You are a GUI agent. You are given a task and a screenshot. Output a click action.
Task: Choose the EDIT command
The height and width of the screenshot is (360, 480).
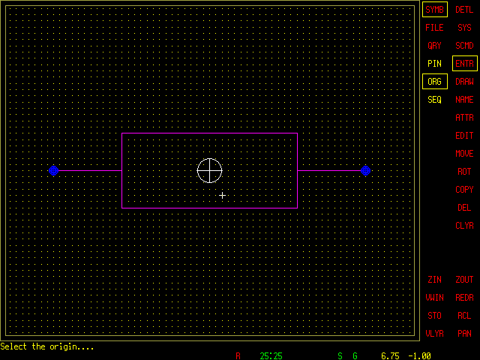tap(464, 136)
